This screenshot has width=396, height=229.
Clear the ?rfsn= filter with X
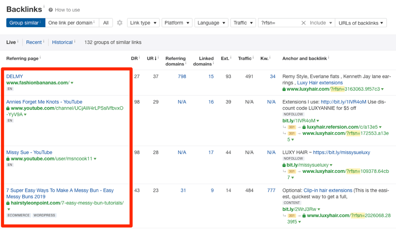(x=304, y=23)
